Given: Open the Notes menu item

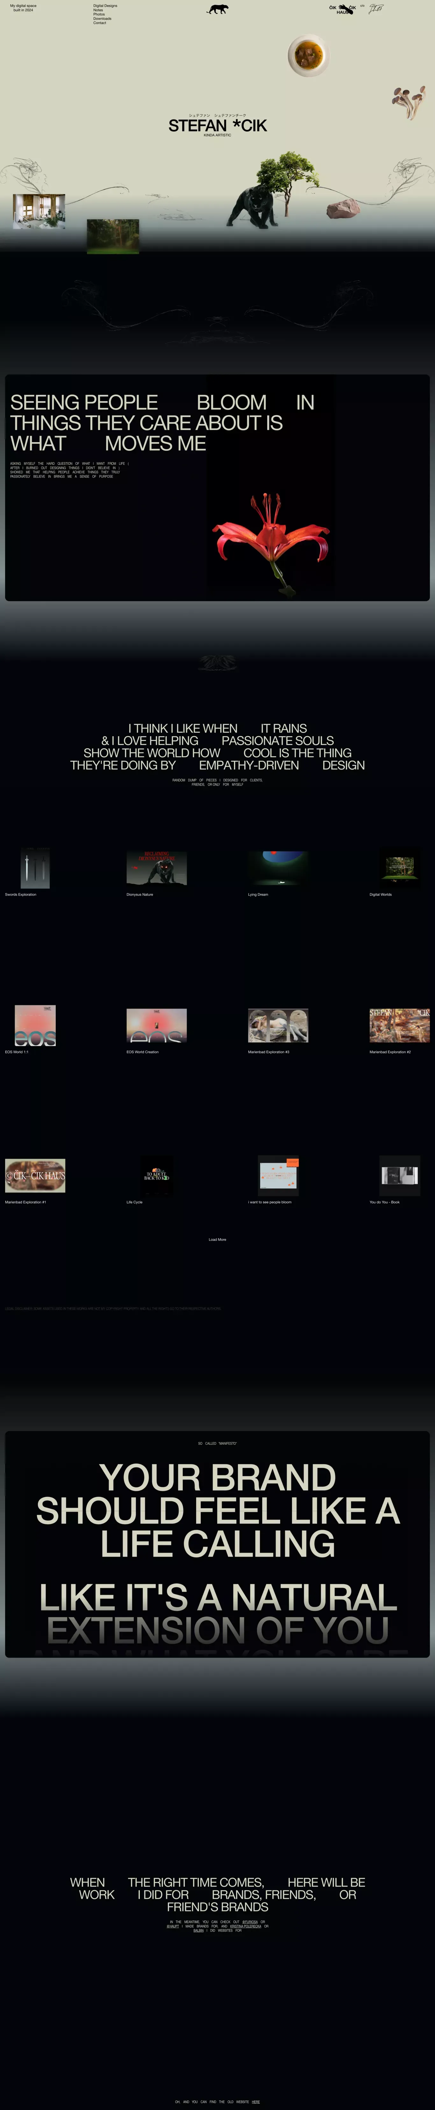Looking at the screenshot, I should pos(98,10).
